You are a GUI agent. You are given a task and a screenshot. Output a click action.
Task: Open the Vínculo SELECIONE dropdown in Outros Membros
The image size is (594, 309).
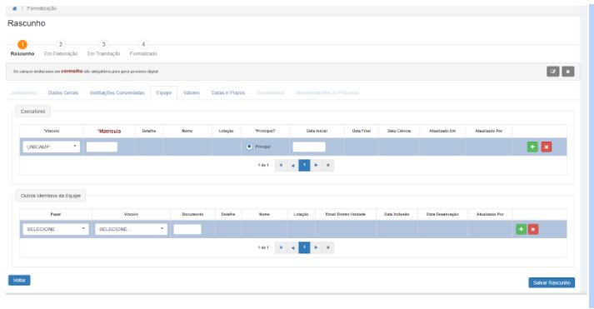tap(131, 229)
